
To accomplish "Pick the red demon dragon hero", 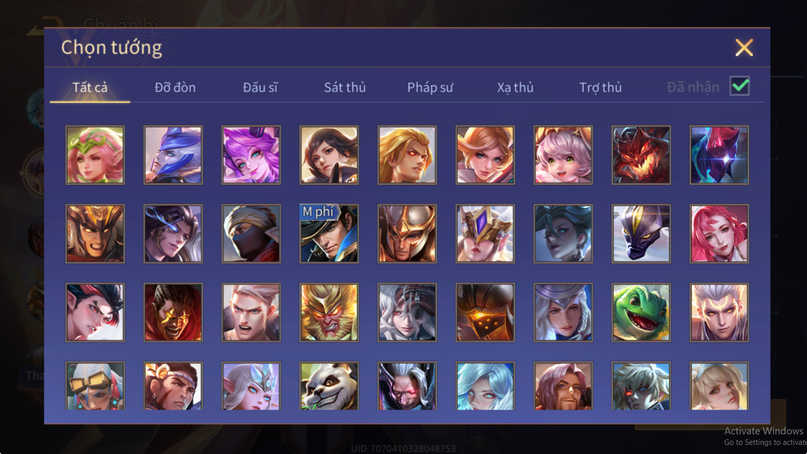I will tap(641, 155).
